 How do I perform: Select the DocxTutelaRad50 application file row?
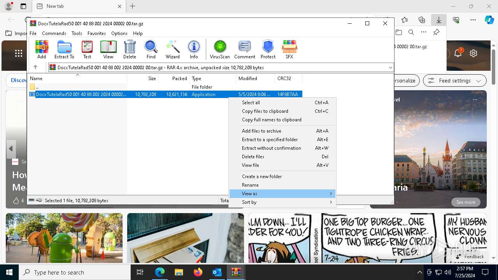165,94
